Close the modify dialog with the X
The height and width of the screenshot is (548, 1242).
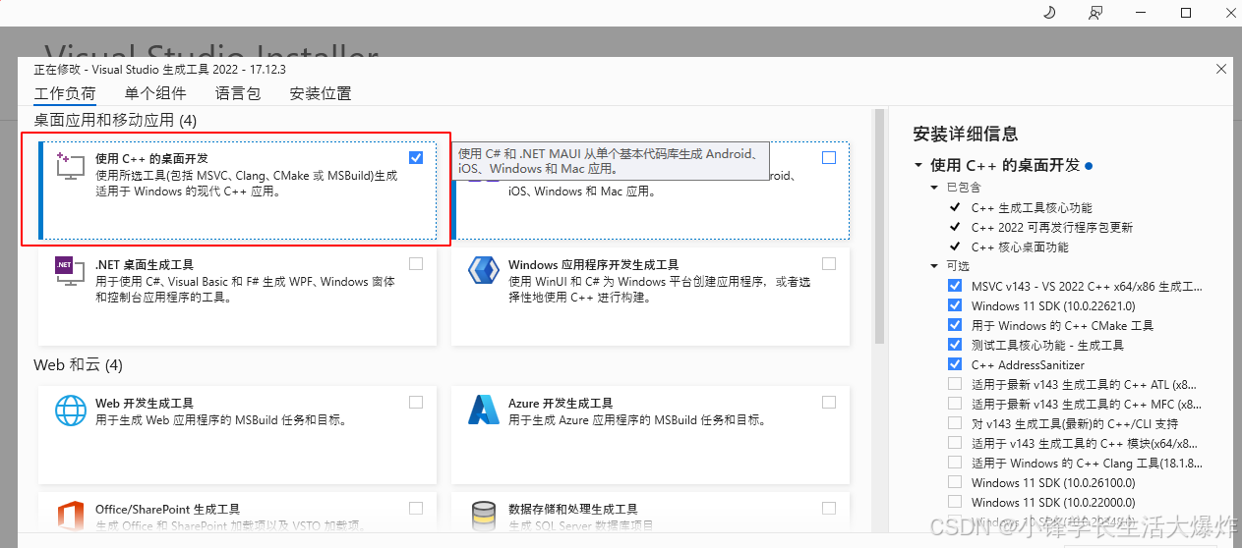point(1221,70)
